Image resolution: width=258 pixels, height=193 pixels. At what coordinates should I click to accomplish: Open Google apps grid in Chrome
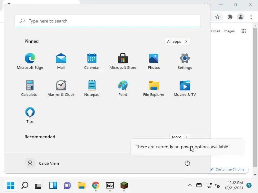tap(243, 31)
